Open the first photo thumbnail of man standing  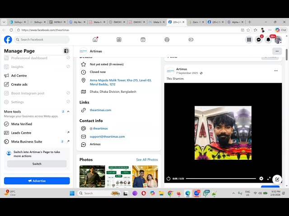92,176
